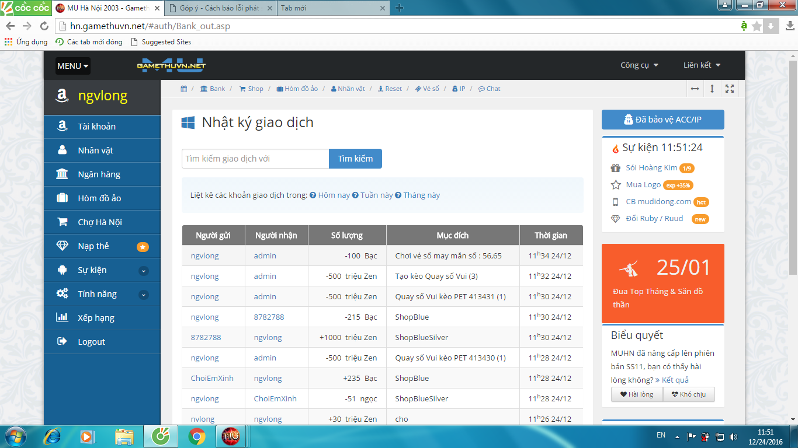The height and width of the screenshot is (448, 798).
Task: Click the gift icon beside Sói Hoàng Kim
Action: pos(616,168)
